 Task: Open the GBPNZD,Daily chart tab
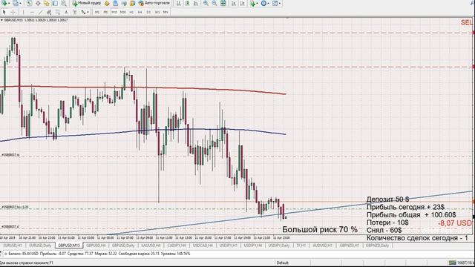377,245
